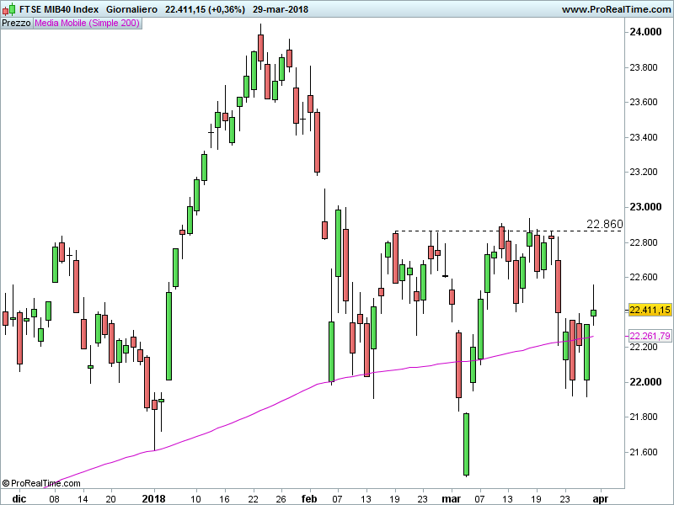Click the dic month label on time axis
The height and width of the screenshot is (505, 674).
pyautogui.click(x=19, y=498)
